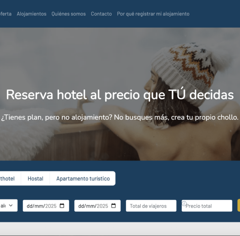Expand the accommodation dropdown chevron

point(11,205)
